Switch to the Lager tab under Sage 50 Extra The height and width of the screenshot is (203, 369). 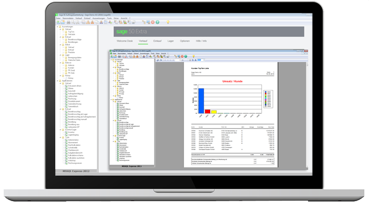(x=170, y=41)
